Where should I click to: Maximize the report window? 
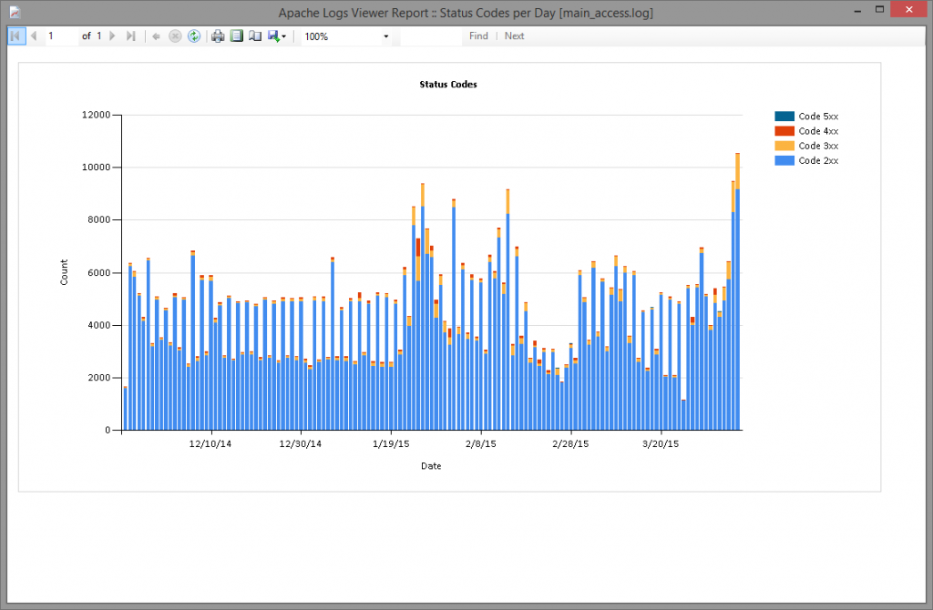pyautogui.click(x=879, y=9)
